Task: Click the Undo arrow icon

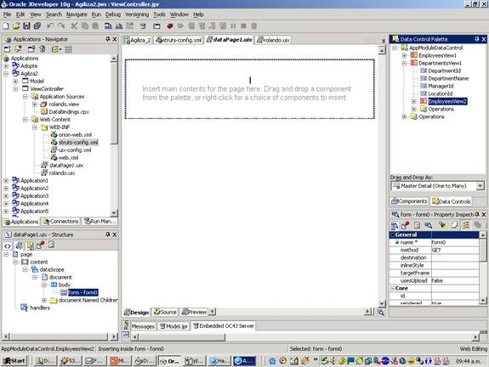Action: coord(50,26)
